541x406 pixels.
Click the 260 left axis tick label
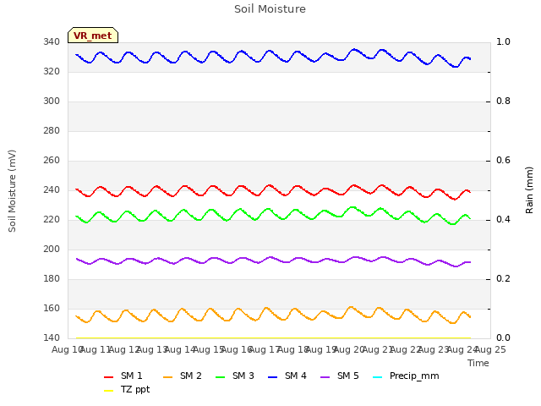click(x=52, y=161)
